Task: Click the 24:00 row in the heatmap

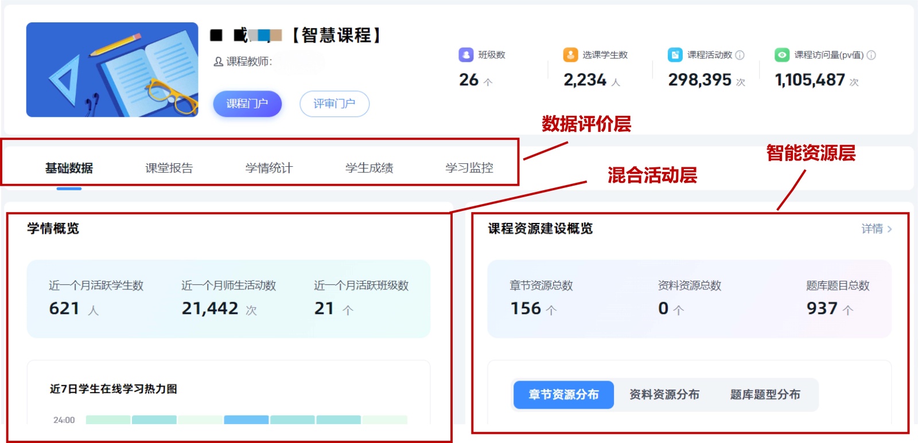Action: (247, 420)
